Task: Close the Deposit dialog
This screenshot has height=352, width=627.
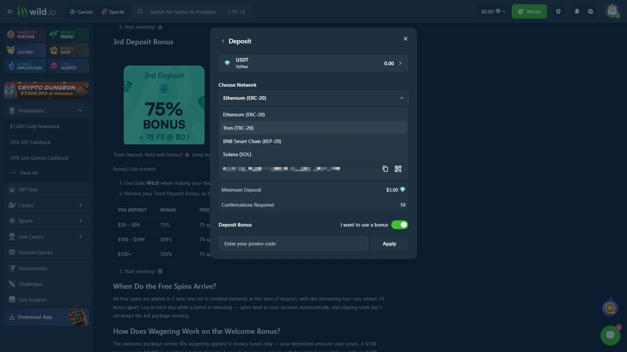Action: point(405,39)
